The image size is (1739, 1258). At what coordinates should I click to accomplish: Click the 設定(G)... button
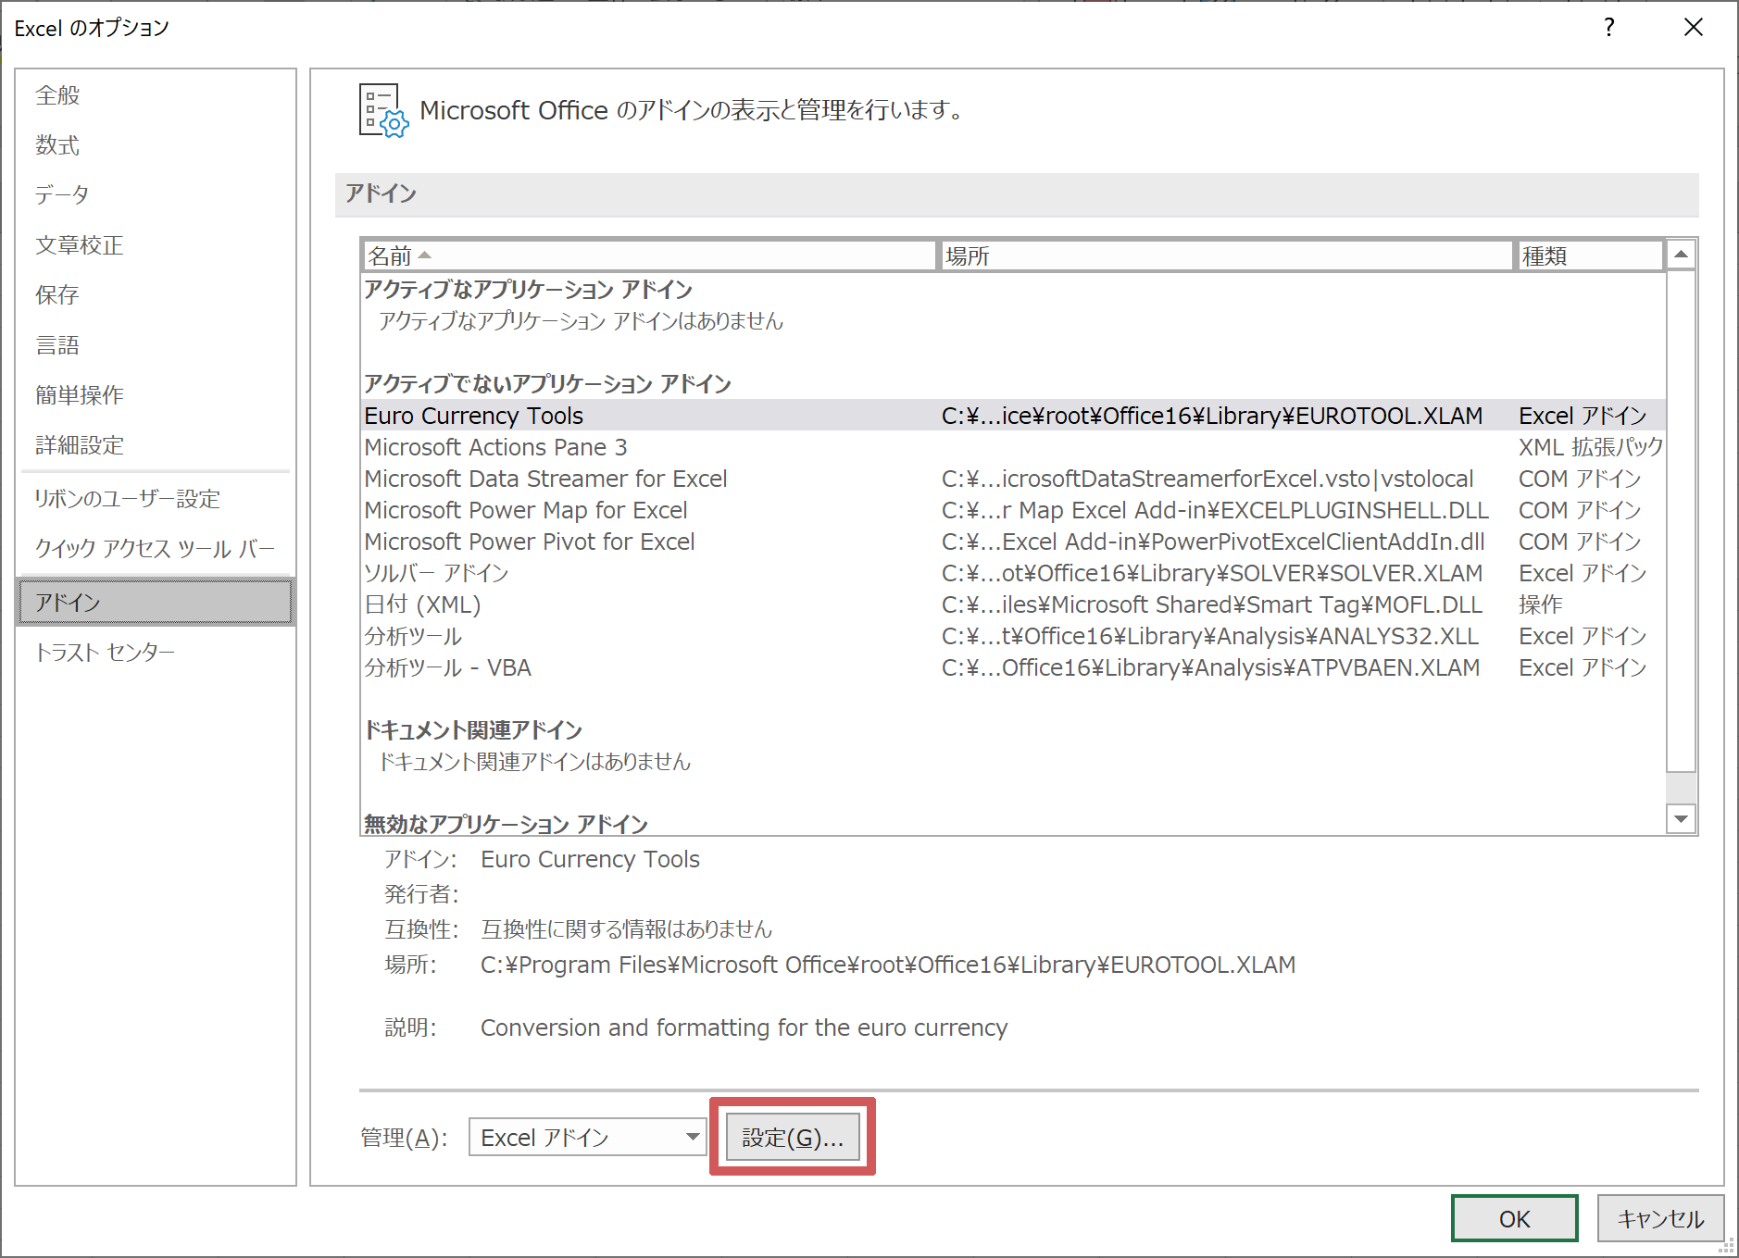(x=793, y=1137)
